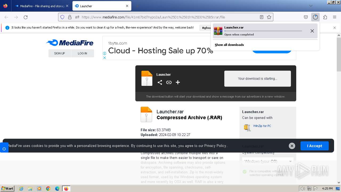Bookmark this page with star icon
Viewport: 341px width, 192px height.
point(269,17)
